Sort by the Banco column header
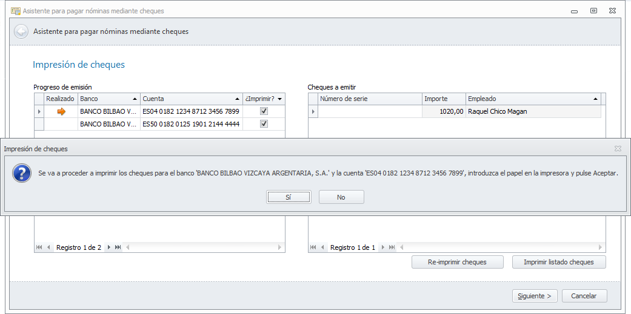Image resolution: width=631 pixels, height=314 pixels. 109,99
